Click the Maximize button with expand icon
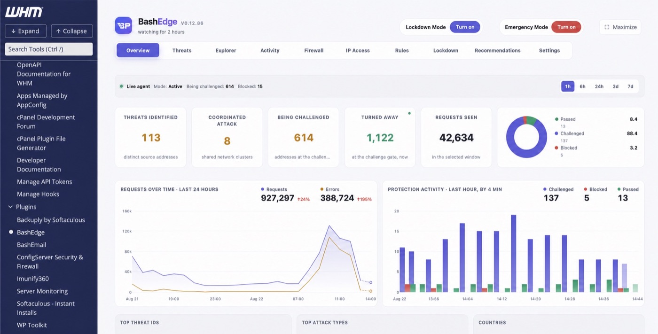Image resolution: width=658 pixels, height=334 pixels. 620,27
